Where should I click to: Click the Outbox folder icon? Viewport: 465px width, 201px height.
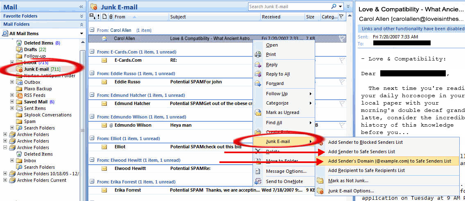tap(19, 82)
